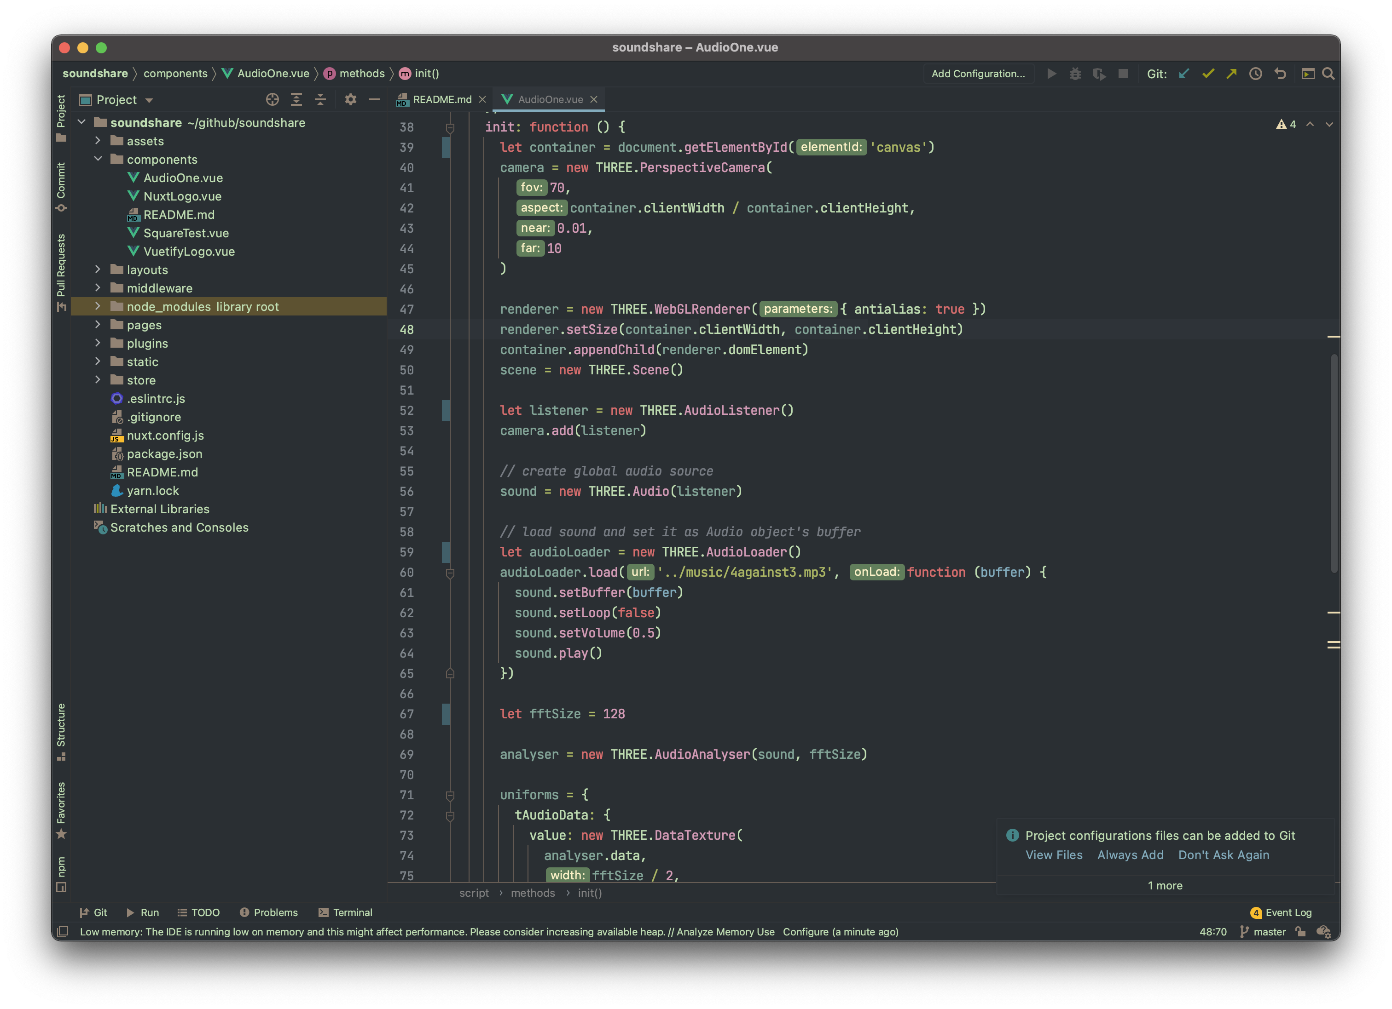Close the README.md editor tab
This screenshot has width=1392, height=1009.
click(482, 99)
